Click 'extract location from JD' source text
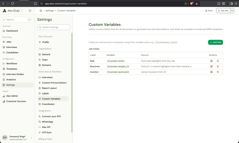The width and height of the screenshot is (239, 143). [x=153, y=72]
